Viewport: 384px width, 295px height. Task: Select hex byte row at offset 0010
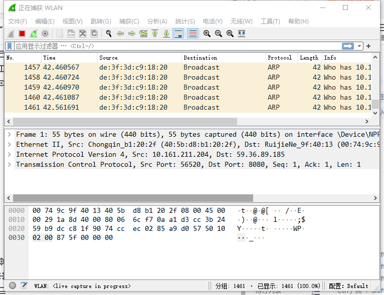pos(128,220)
